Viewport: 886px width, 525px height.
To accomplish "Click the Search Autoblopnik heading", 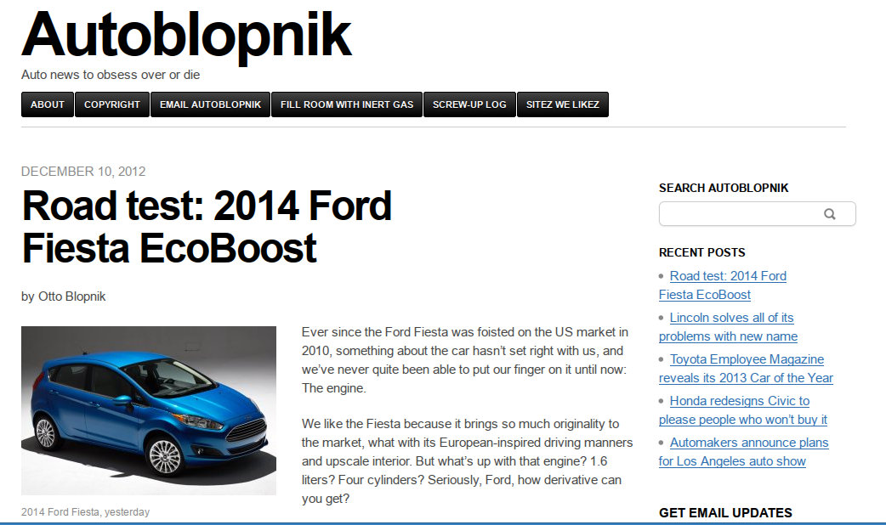I will (x=724, y=188).
